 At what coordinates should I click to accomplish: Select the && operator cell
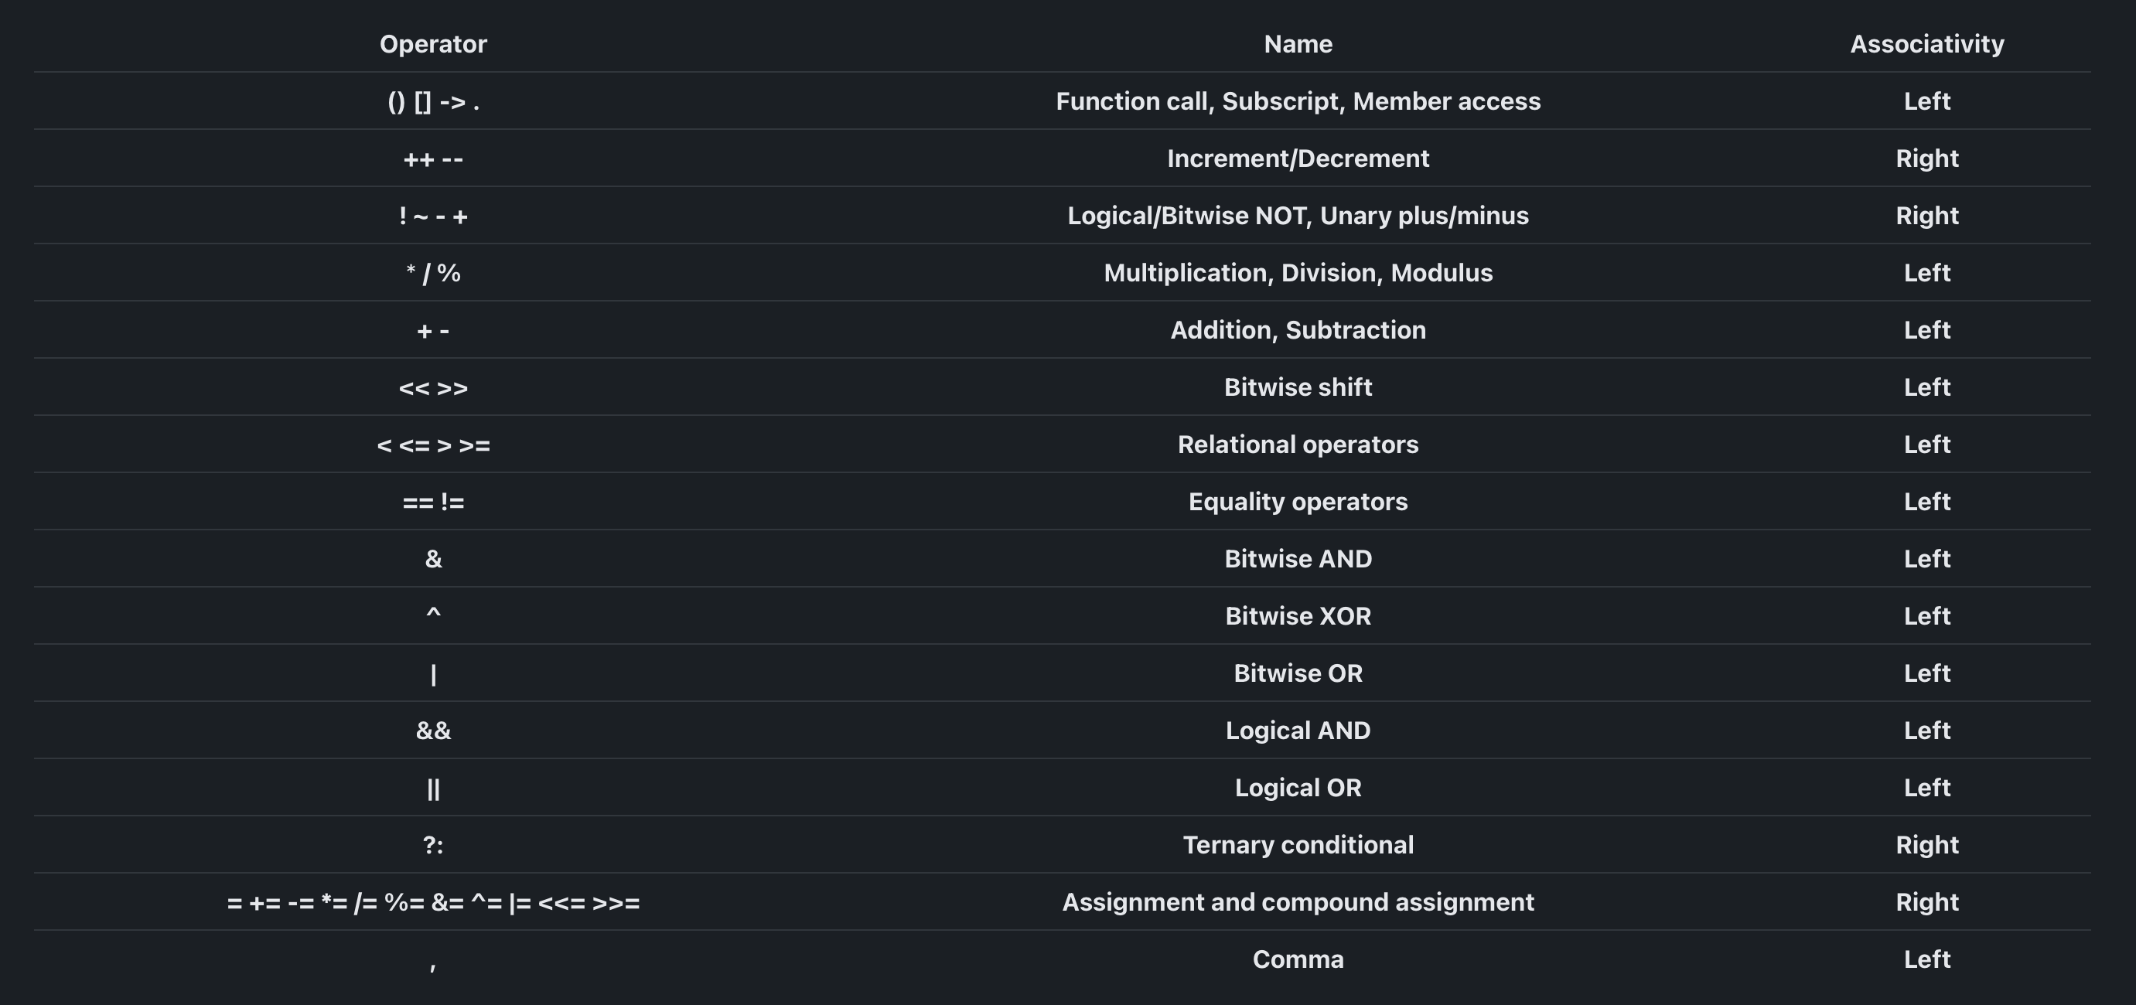coord(433,731)
